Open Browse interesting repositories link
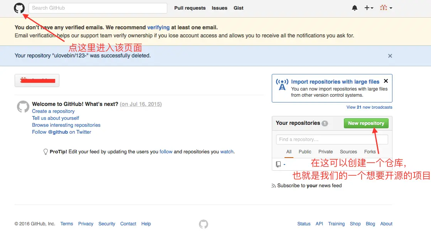The height and width of the screenshot is (240, 431). 66,125
